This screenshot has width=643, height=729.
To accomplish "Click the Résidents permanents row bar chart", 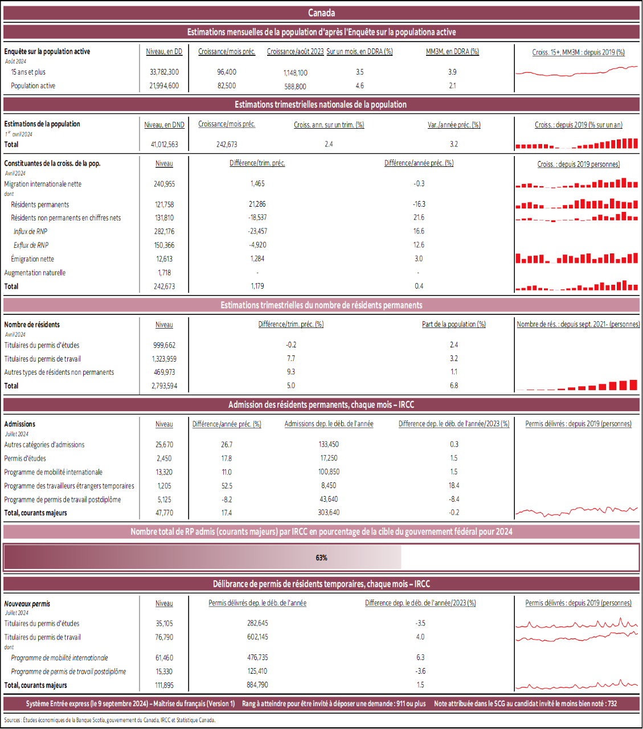I will click(577, 204).
